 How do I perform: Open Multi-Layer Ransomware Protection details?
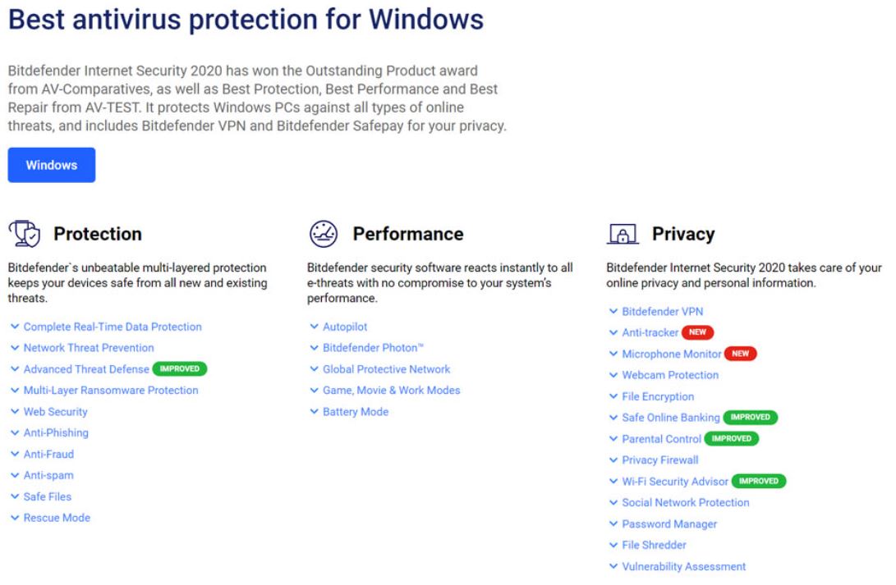click(110, 391)
